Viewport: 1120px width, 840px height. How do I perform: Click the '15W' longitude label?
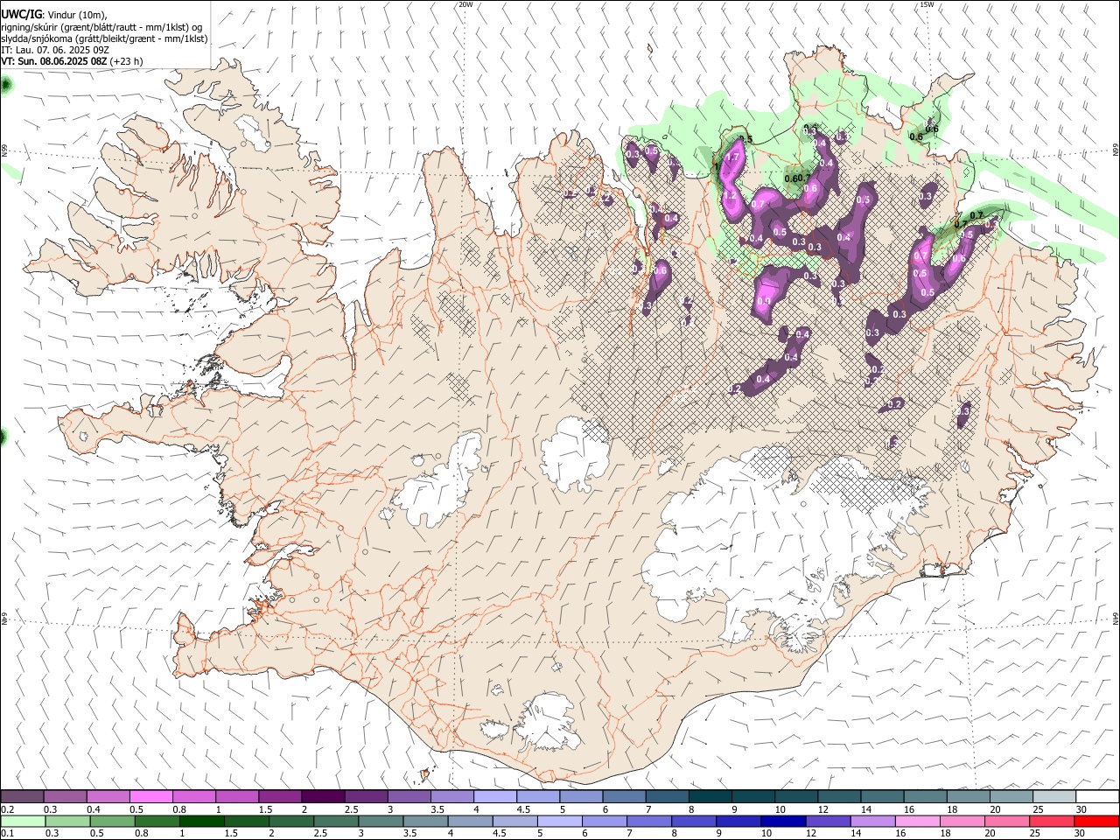pos(927,4)
